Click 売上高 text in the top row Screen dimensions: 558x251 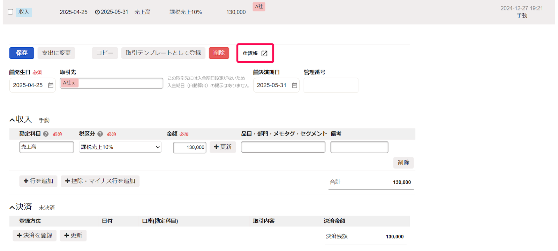(x=142, y=12)
